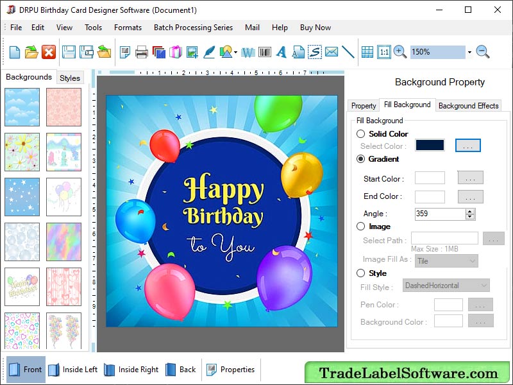Image resolution: width=513 pixels, height=385 pixels.
Task: Toggle the grid view icon
Action: (x=368, y=52)
